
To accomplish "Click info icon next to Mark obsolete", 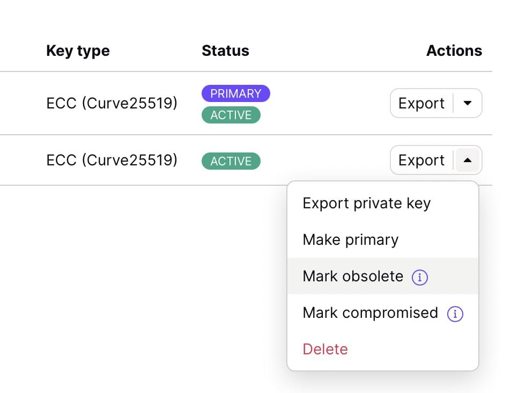I will [x=419, y=277].
